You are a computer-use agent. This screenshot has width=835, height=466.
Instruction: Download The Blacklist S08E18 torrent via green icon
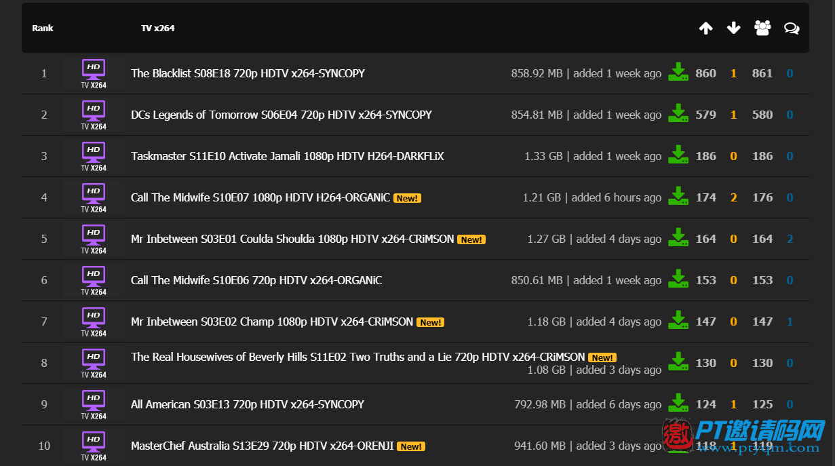678,73
